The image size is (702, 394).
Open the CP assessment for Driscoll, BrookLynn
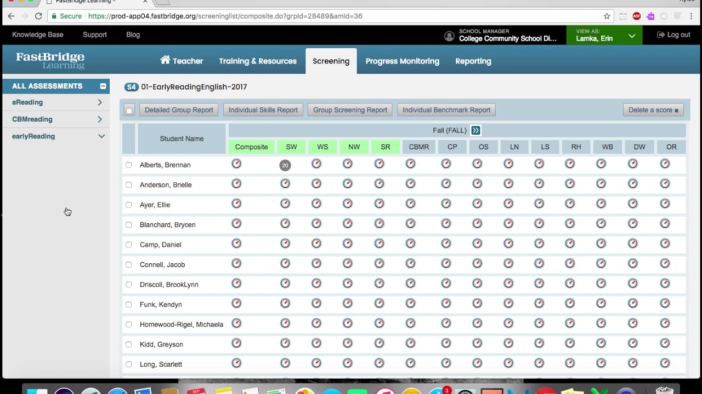coord(446,283)
